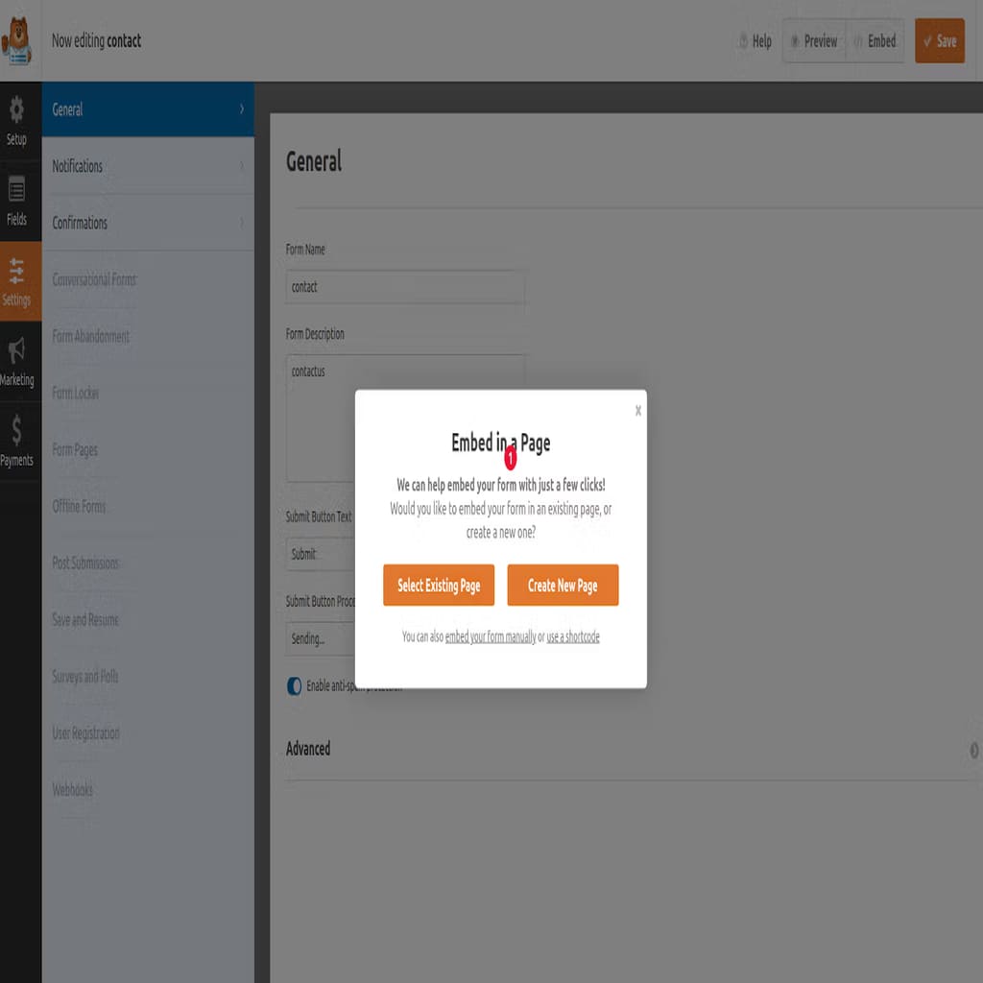The image size is (983, 983).
Task: Save the form
Action: tap(939, 41)
